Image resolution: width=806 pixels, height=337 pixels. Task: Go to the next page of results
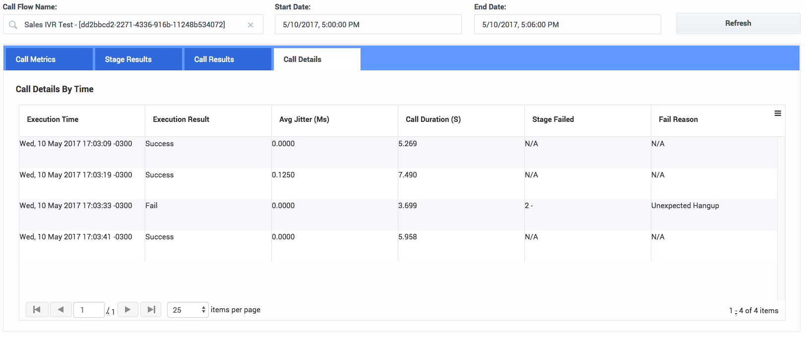coord(127,310)
